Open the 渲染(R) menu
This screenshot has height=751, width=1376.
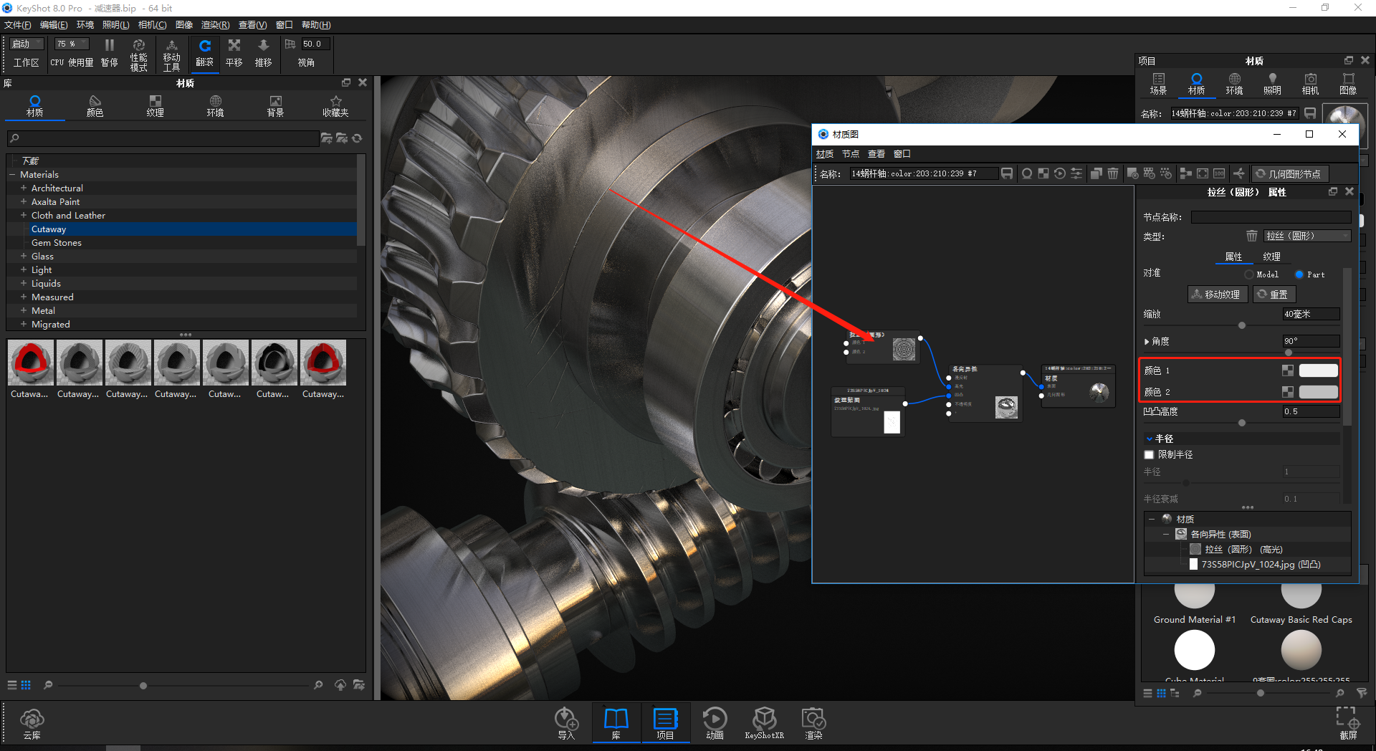215,25
